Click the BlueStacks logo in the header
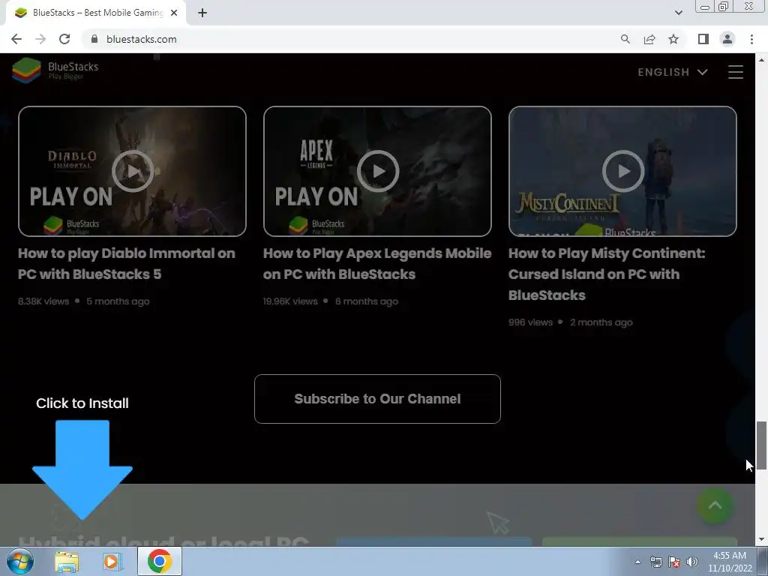Screen dimensions: 768x576 (x=55, y=70)
